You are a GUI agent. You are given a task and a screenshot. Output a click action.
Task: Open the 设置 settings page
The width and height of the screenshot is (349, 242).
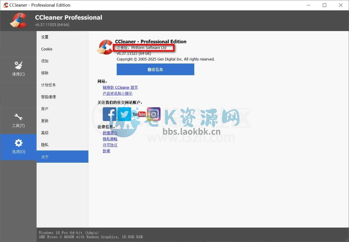coord(62,37)
